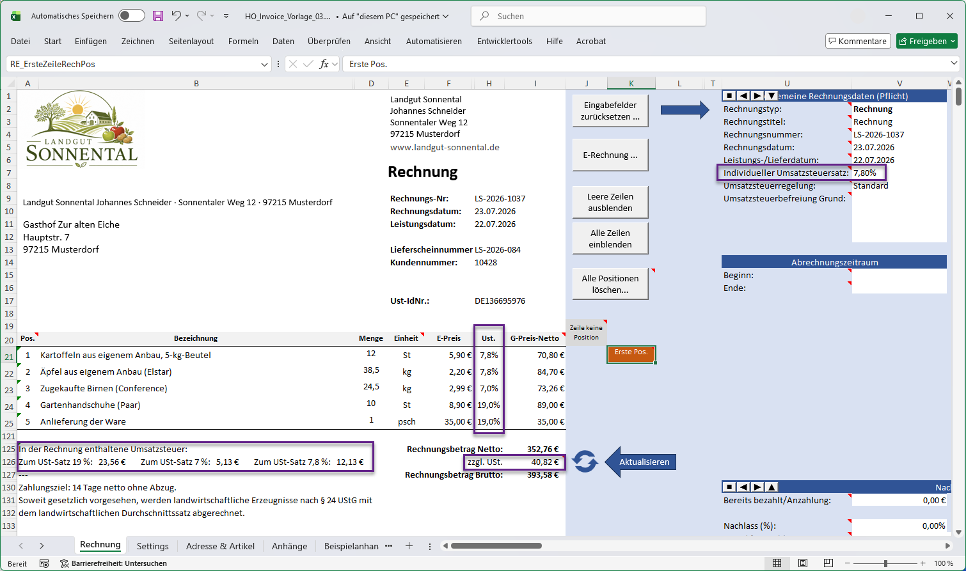This screenshot has width=966, height=571.
Task: Click the horizontal scrollbar thumb
Action: click(496, 546)
